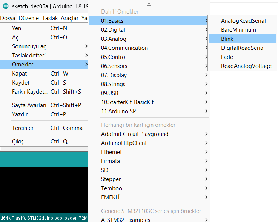This screenshot has width=278, height=222.
Task: Expand Sonuncuyu aç recent sketches submenu
Action: click(29, 46)
